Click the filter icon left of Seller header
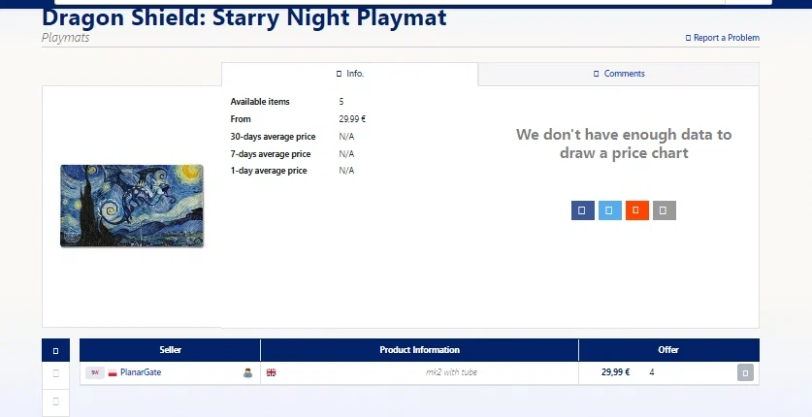812x417 pixels. 55,350
